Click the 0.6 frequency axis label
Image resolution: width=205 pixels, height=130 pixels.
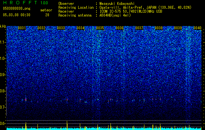(x=3, y=123)
